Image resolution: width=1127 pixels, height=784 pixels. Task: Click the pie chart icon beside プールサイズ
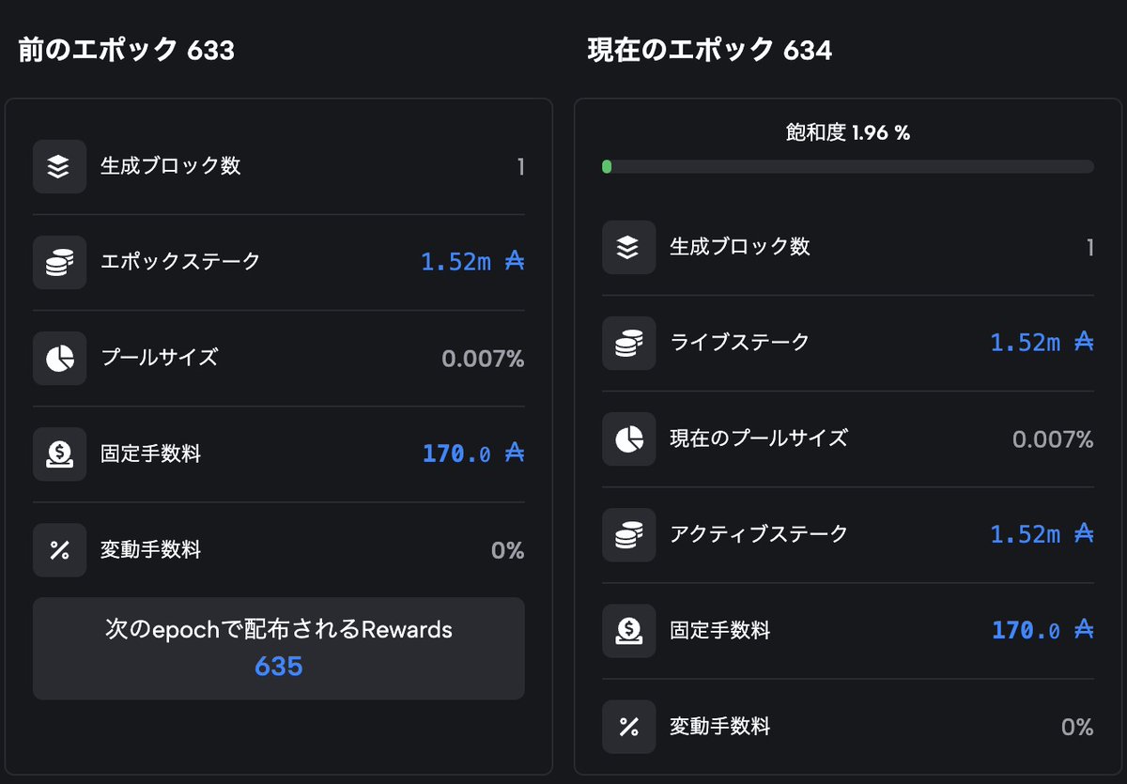(59, 358)
